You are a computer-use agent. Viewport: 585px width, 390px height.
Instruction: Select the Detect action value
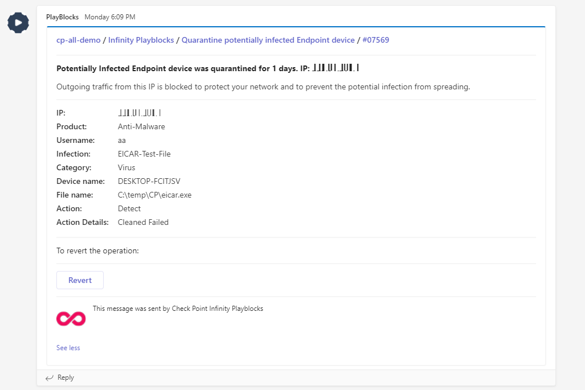[129, 208]
